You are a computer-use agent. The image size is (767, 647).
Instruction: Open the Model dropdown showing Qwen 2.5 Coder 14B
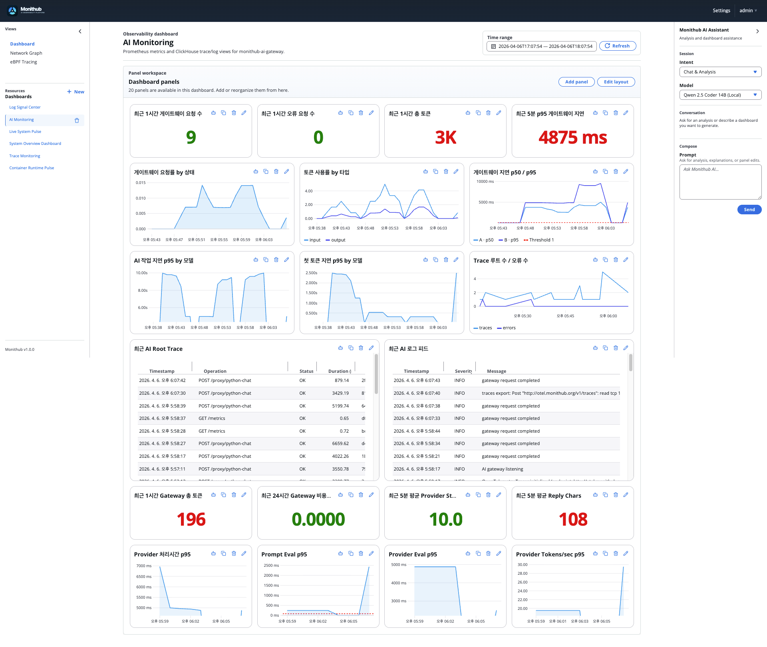point(720,95)
